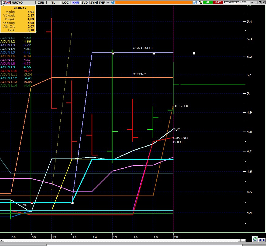Screen dimensions: 266x246
Task: Click the lightning bolt icon
Action: (200, 2)
